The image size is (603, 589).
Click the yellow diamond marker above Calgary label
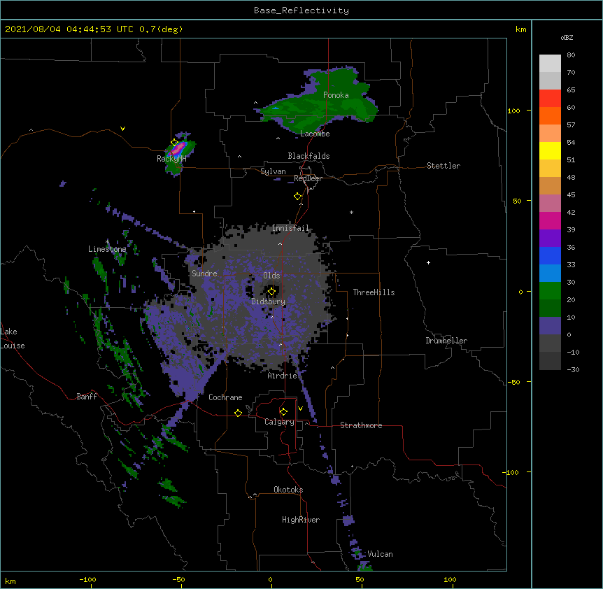283,412
